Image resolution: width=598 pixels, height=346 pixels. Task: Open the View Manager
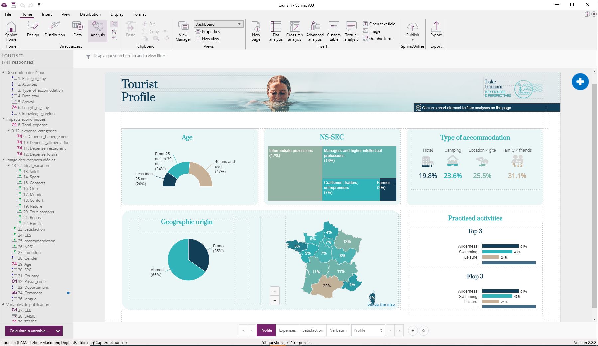coord(182,31)
